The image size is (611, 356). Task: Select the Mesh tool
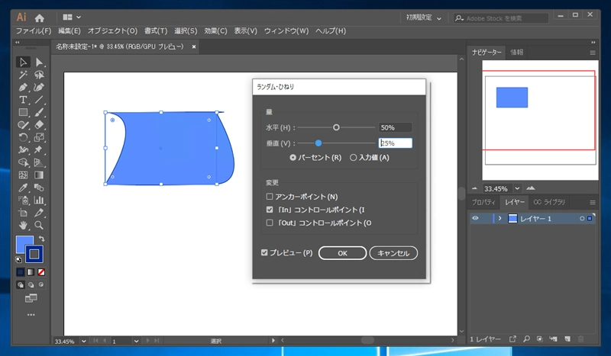click(x=23, y=175)
